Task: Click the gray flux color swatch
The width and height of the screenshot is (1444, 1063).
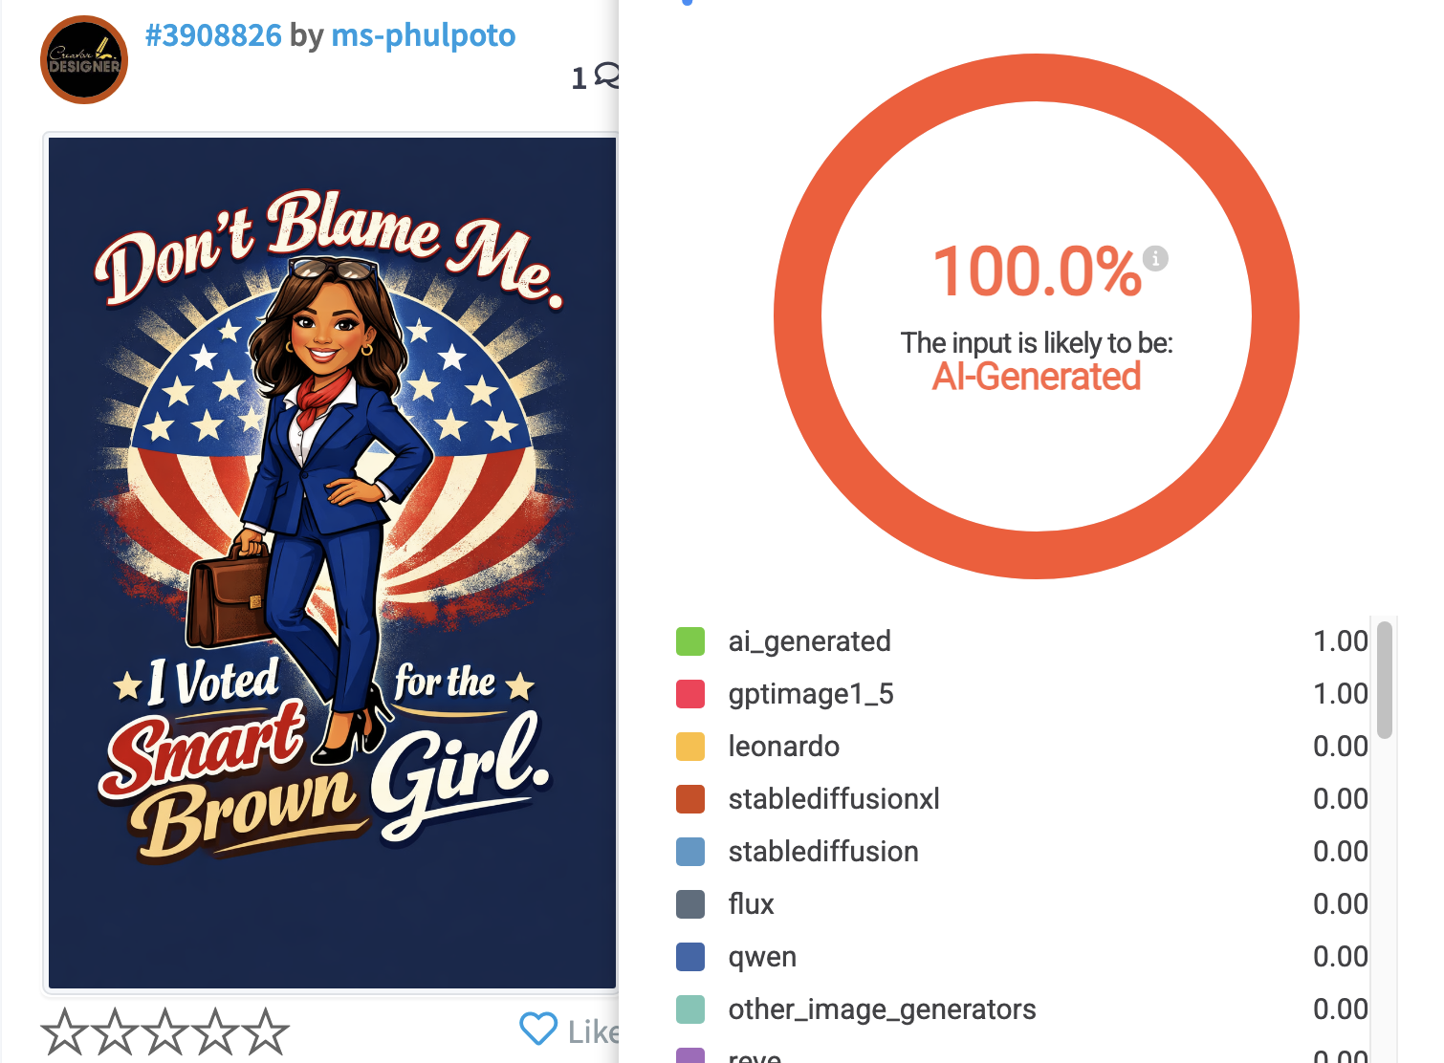Action: pyautogui.click(x=690, y=904)
